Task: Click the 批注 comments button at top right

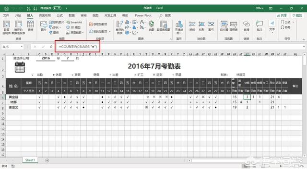Action: (x=297, y=15)
